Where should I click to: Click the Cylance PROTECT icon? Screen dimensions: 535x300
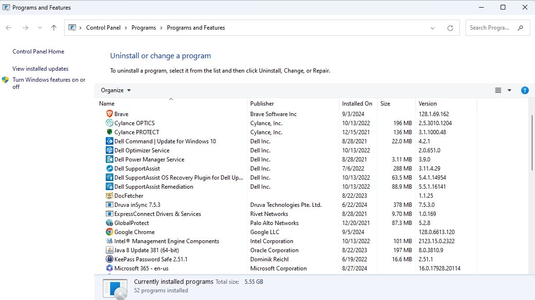111,132
